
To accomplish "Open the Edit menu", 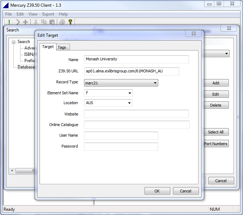I will coord(20,14).
